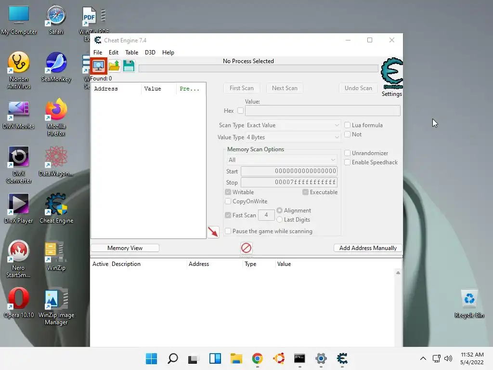
Task: Click the Undo Scan button
Action: point(358,88)
